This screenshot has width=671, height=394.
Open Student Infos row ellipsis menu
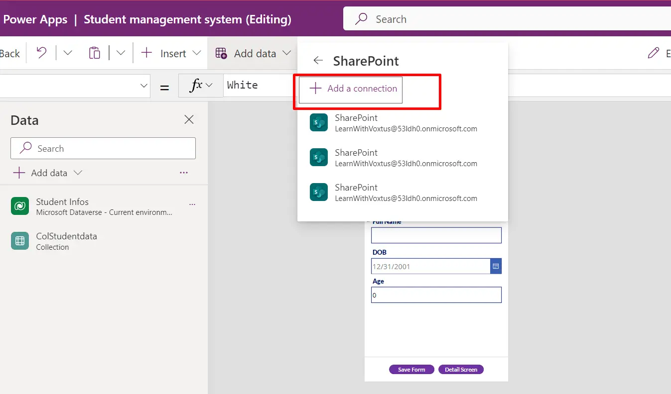click(192, 204)
